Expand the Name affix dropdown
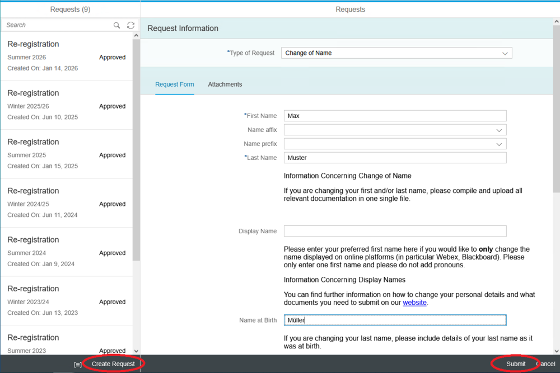560x373 pixels. tap(499, 130)
